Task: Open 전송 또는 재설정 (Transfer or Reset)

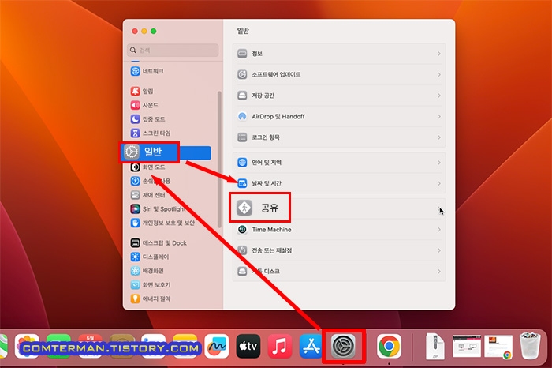Action: pyautogui.click(x=339, y=250)
